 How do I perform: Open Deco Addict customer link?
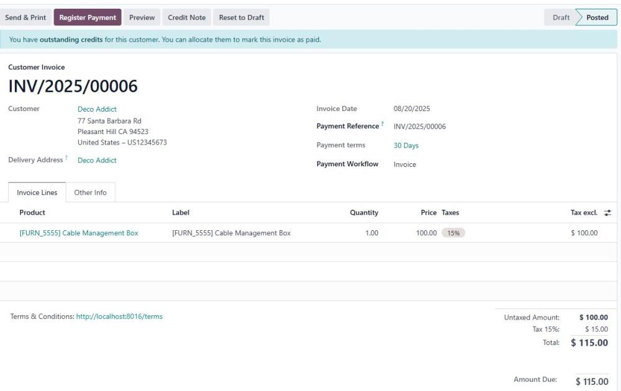(x=97, y=109)
